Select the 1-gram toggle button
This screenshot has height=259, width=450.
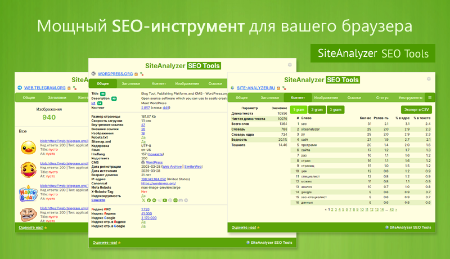[x=299, y=110]
